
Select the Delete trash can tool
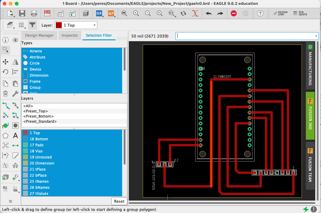[5, 94]
